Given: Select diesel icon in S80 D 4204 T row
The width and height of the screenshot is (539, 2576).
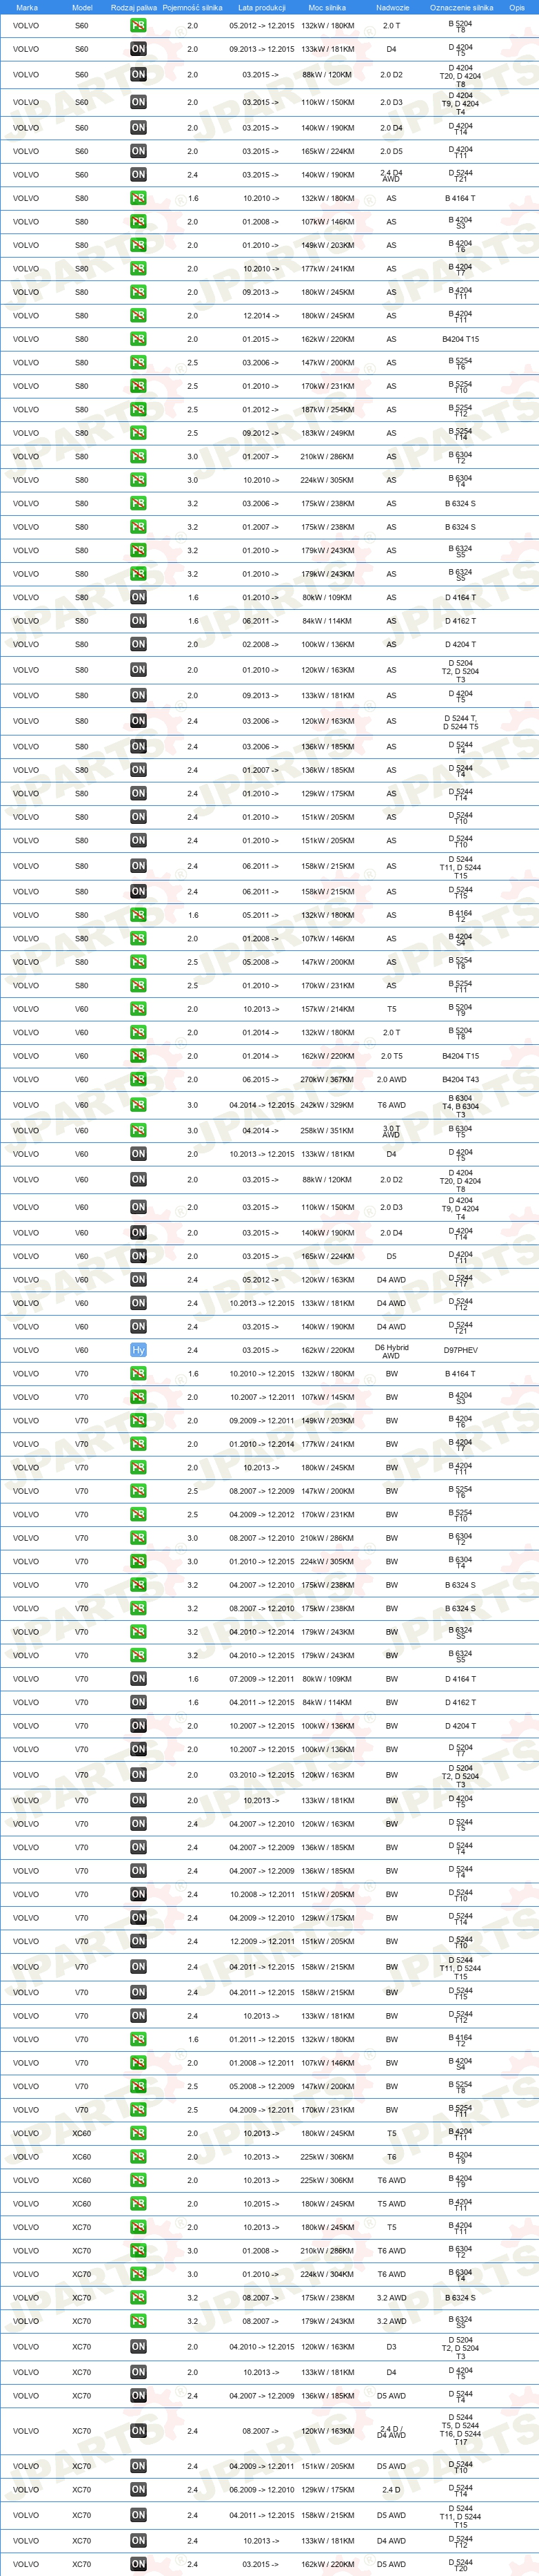Looking at the screenshot, I should [138, 644].
